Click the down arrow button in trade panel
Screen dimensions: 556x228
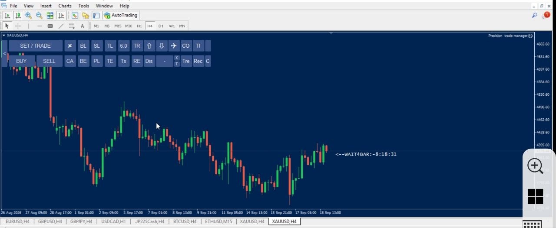pos(162,46)
